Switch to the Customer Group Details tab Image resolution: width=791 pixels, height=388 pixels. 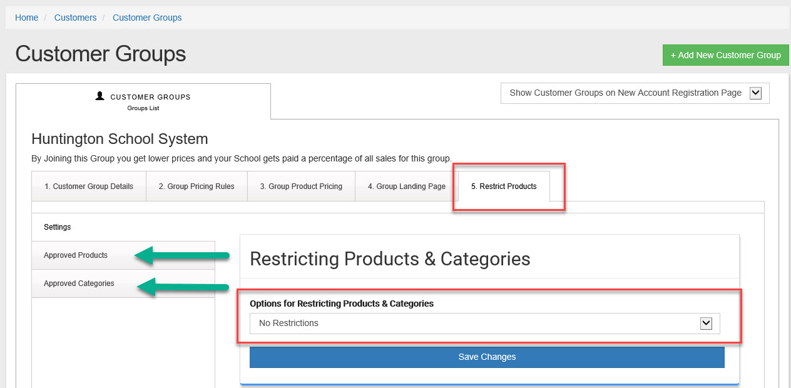89,186
